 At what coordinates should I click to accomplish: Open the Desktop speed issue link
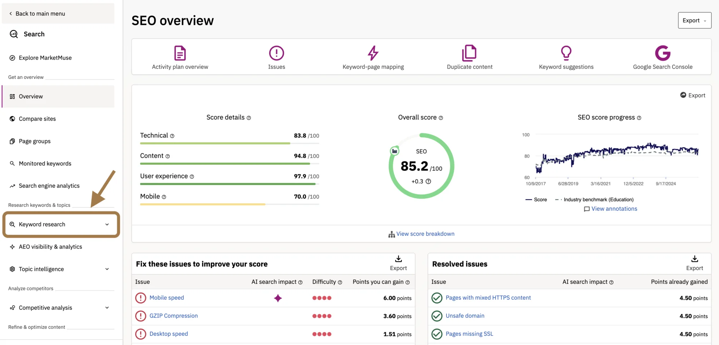tap(169, 334)
